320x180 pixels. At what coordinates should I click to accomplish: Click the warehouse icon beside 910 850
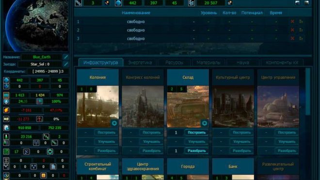6,128
